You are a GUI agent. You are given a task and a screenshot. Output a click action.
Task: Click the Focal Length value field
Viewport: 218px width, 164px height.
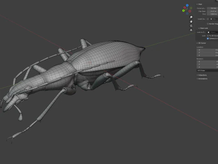(213, 8)
